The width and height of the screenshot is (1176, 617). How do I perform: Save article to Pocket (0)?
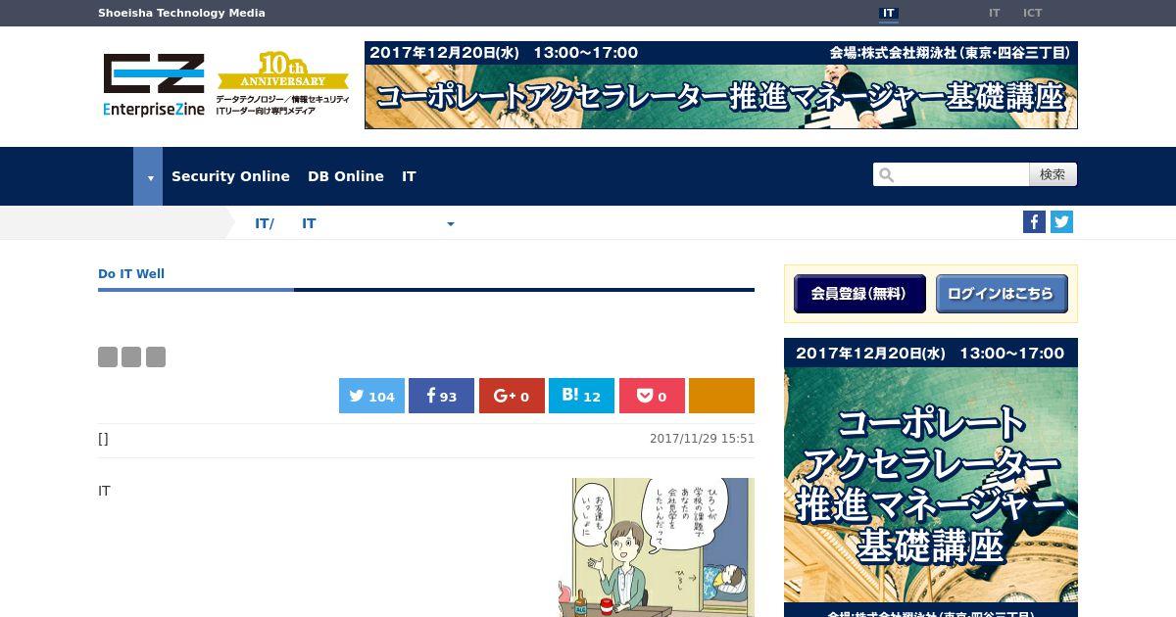(x=652, y=396)
